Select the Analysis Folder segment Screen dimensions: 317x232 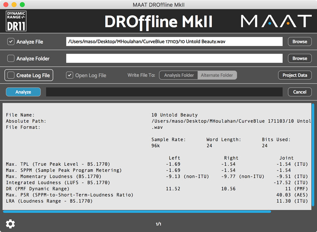179,75
